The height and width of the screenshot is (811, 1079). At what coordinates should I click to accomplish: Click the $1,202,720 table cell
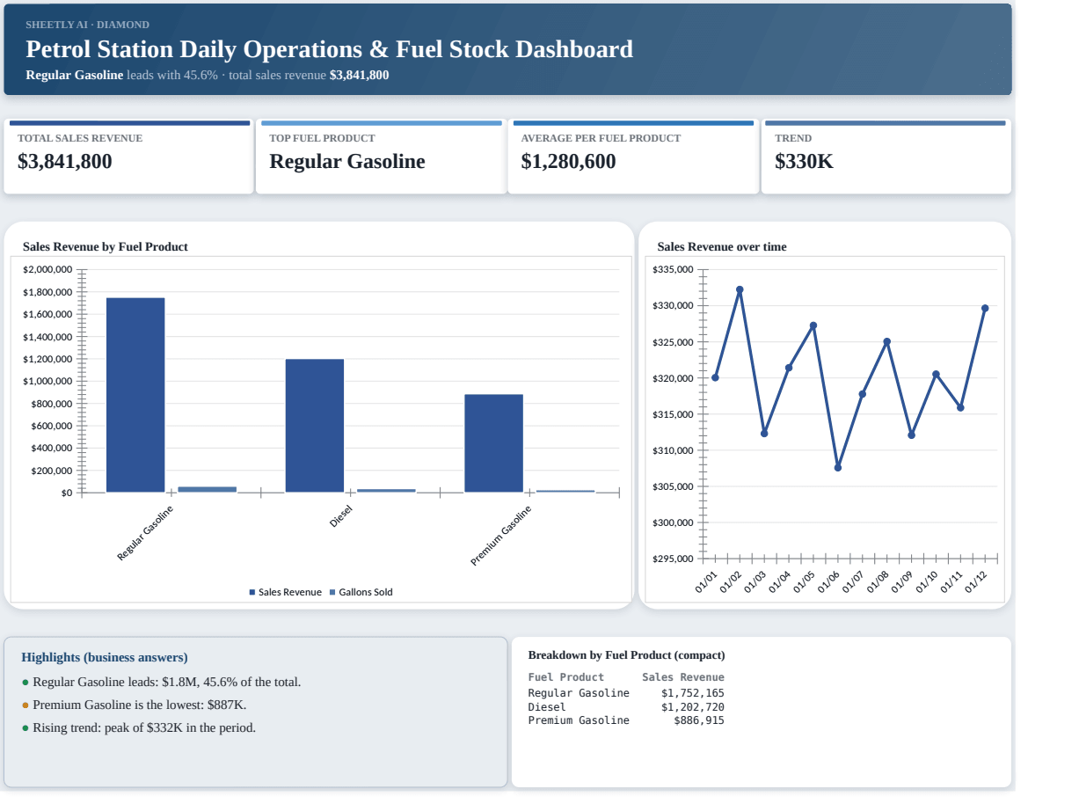point(692,707)
